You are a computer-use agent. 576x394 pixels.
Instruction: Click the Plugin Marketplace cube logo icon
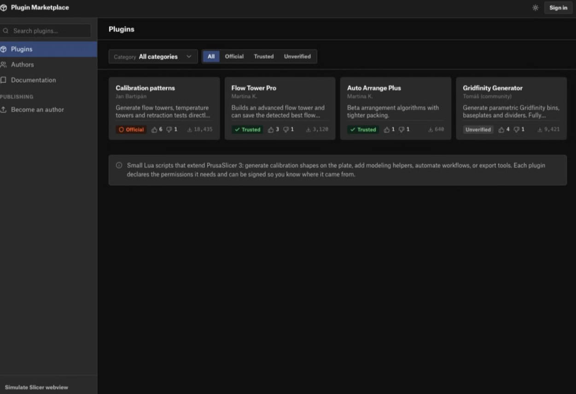[4, 7]
